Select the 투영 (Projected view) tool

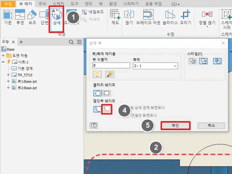click(20, 17)
